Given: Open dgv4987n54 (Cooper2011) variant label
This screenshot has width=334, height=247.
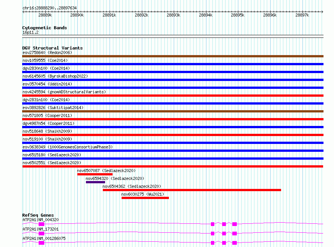Looking at the screenshot, I should coord(48,123).
